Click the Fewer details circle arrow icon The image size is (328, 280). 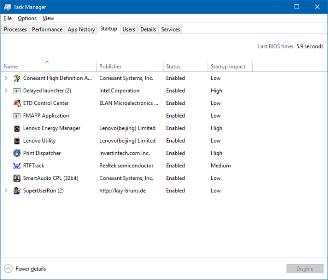pos(8,269)
